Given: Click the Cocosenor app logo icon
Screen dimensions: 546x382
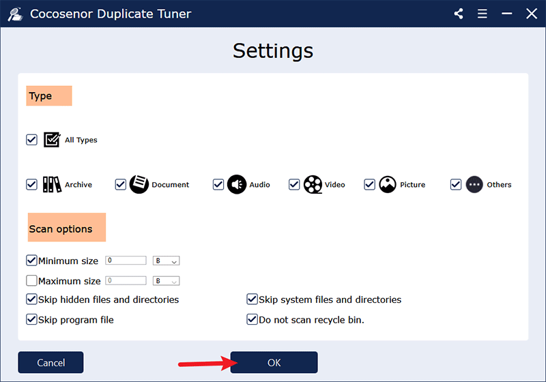Looking at the screenshot, I should [x=15, y=14].
